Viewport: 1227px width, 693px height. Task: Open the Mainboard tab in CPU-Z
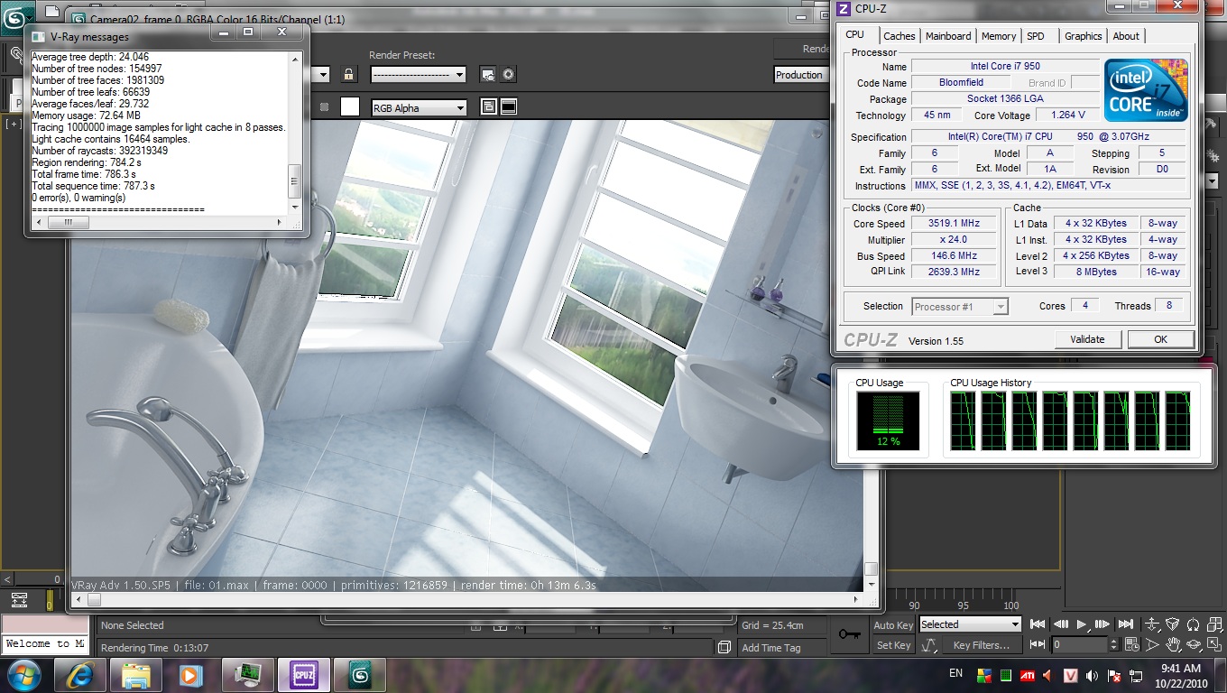[x=948, y=36]
